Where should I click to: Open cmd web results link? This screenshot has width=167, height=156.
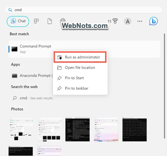click(x=33, y=98)
